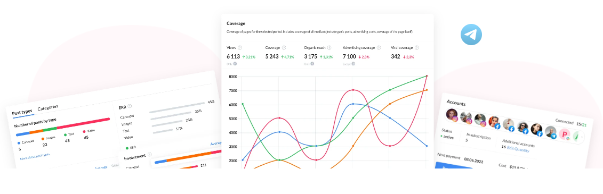Click the Edit Quantity link
The image size is (603, 194).
pos(518,149)
